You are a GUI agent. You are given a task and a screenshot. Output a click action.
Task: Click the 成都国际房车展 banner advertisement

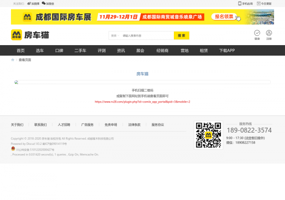point(142,17)
